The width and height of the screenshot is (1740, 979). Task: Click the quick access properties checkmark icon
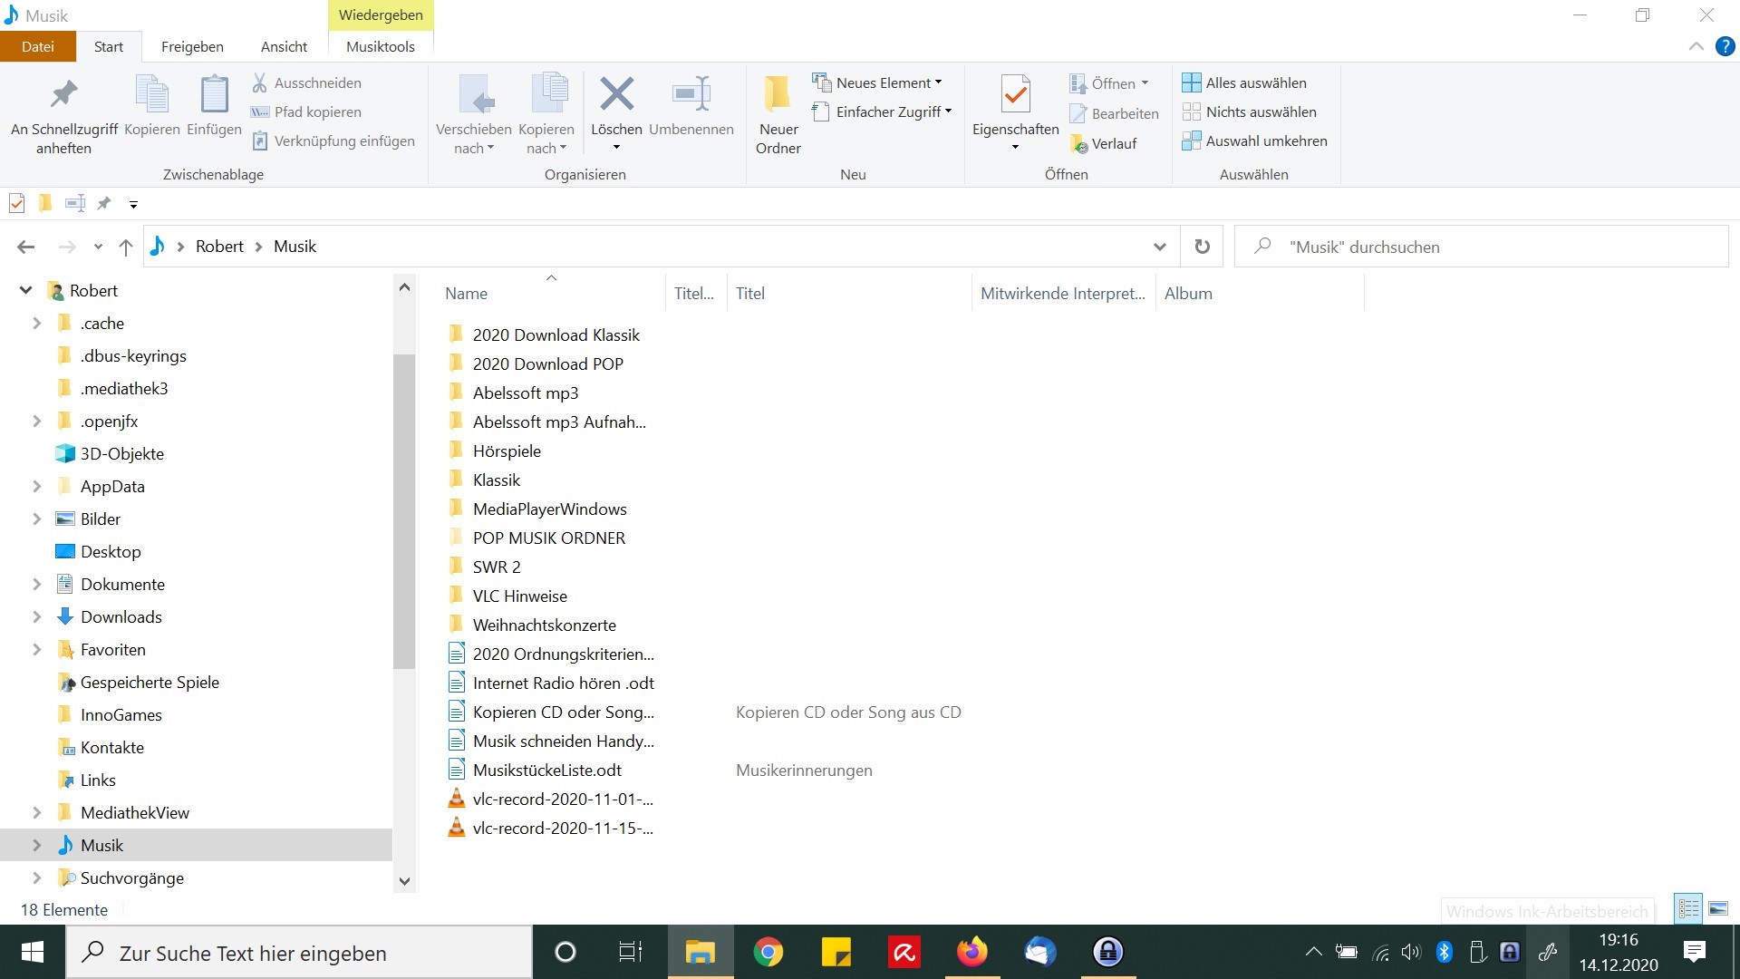(16, 203)
